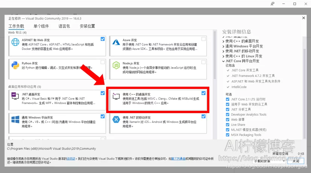Screen dimensions: 311x173
Task: Switch to the 单个组件 tab
Action: [x=41, y=26]
